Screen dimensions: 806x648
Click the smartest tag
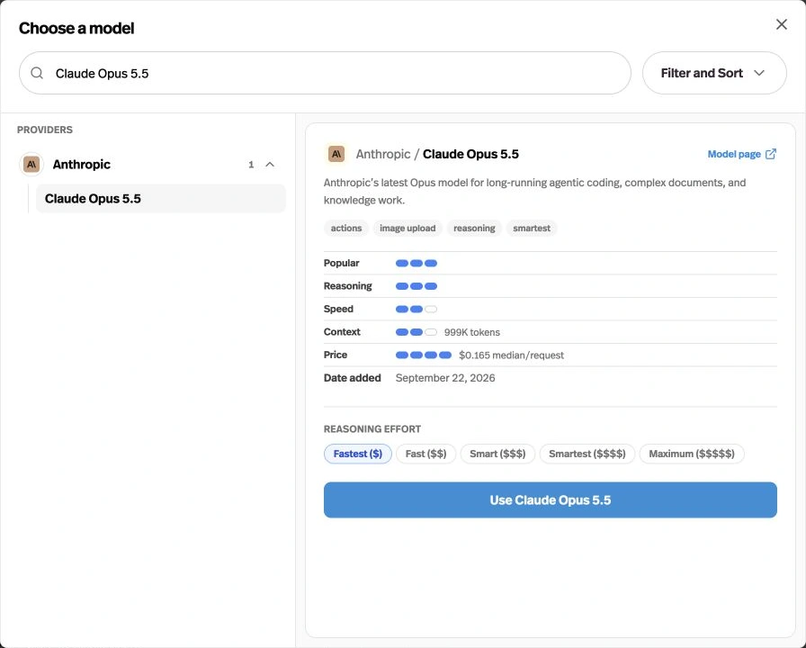pyautogui.click(x=532, y=228)
